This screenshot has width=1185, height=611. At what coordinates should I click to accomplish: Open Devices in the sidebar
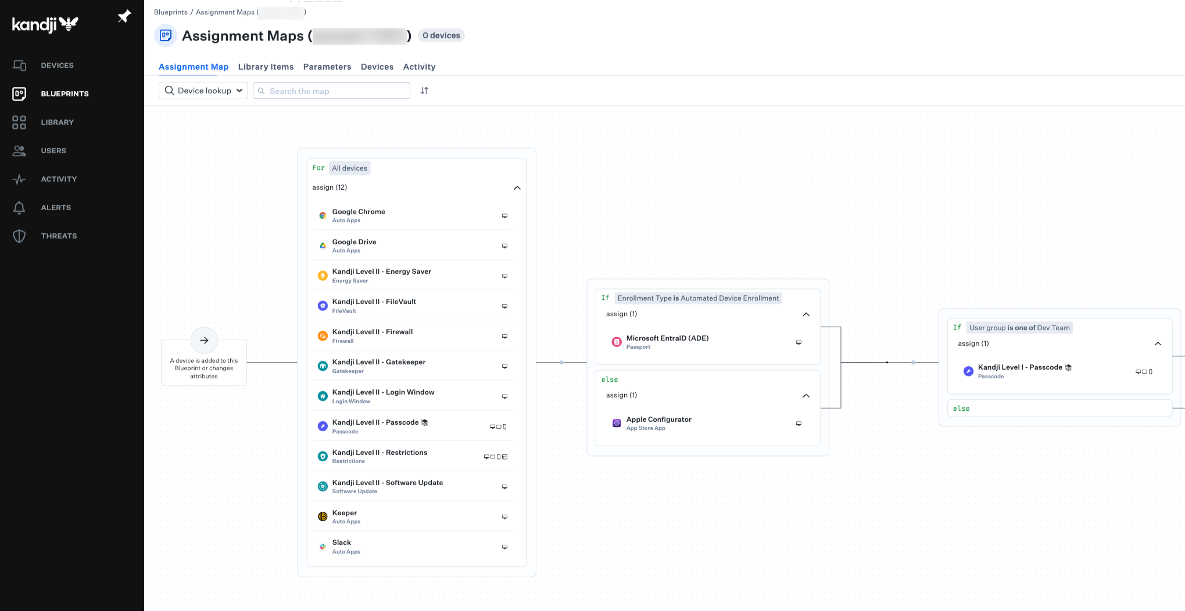point(57,66)
